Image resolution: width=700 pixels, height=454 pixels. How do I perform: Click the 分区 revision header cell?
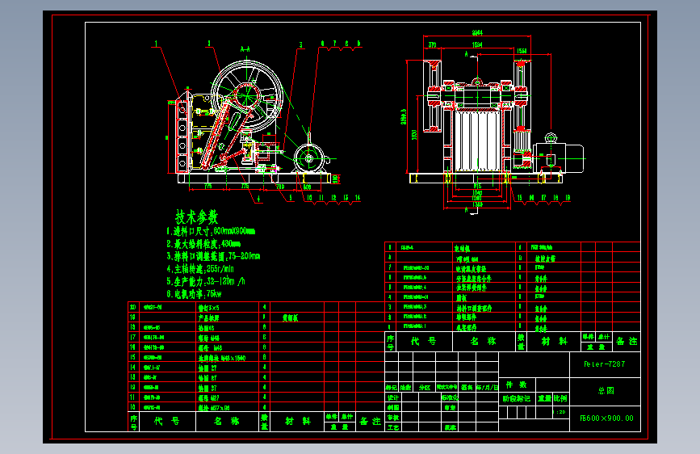[x=424, y=388]
